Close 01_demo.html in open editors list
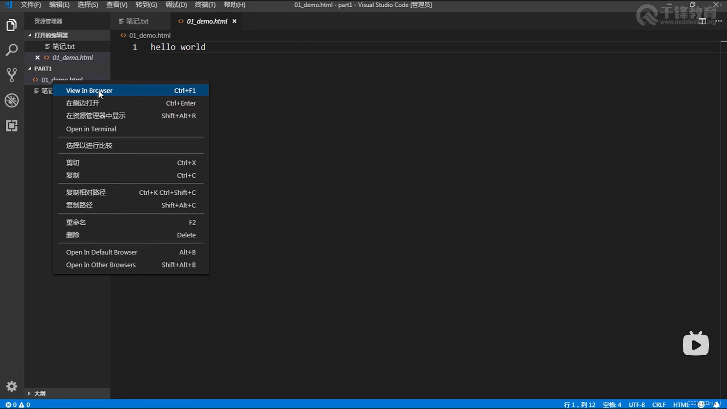This screenshot has width=727, height=409. 37,58
